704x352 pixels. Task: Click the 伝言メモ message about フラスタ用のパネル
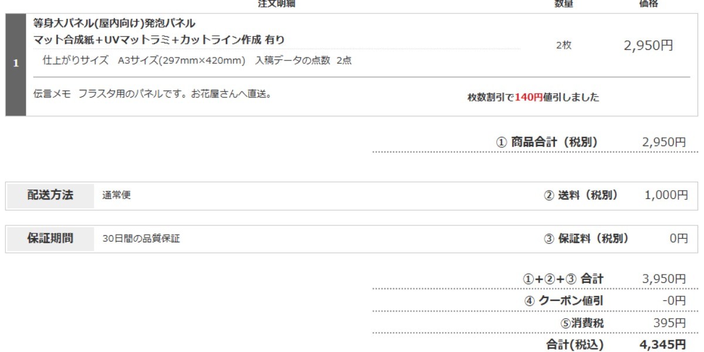153,94
